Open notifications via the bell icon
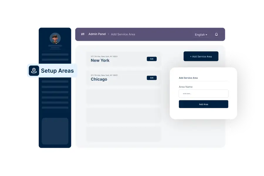Image resolution: width=264 pixels, height=176 pixels. (x=216, y=34)
